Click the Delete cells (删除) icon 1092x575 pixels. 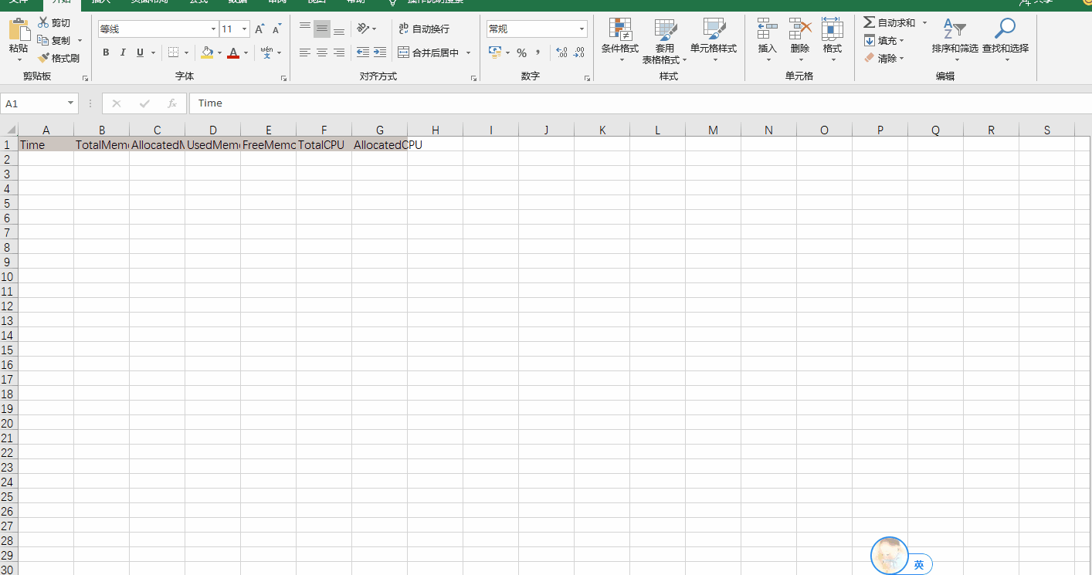coord(800,29)
